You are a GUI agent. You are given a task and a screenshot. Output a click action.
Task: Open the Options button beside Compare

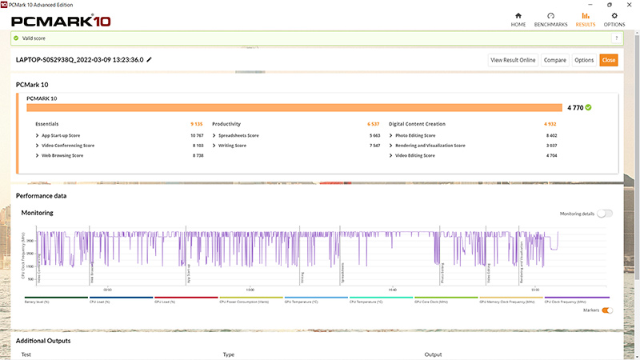[584, 60]
